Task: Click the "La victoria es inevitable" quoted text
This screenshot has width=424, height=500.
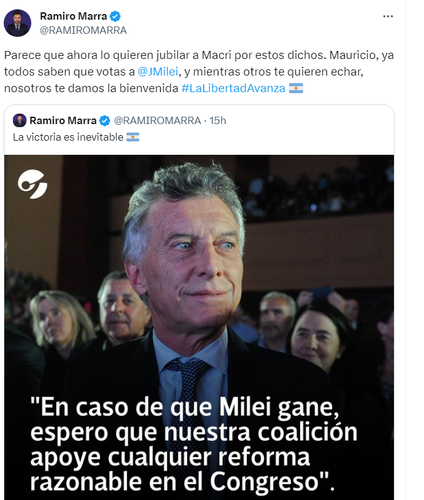Action: [x=68, y=137]
